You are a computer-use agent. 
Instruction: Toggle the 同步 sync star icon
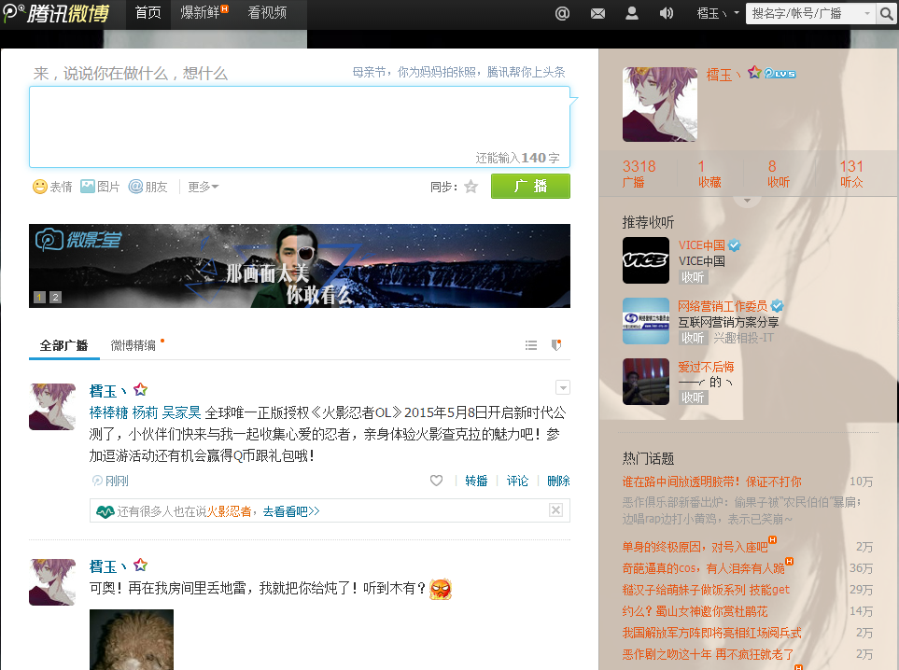pos(471,187)
